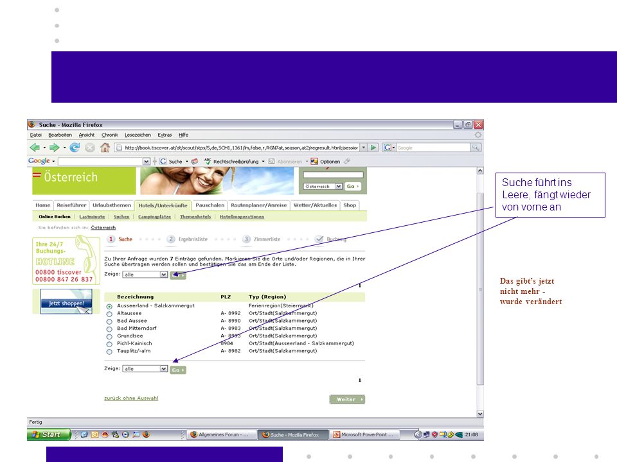This screenshot has height=462, width=617.
Task: Select Bad Mitterndorf radio button
Action: click(x=109, y=329)
